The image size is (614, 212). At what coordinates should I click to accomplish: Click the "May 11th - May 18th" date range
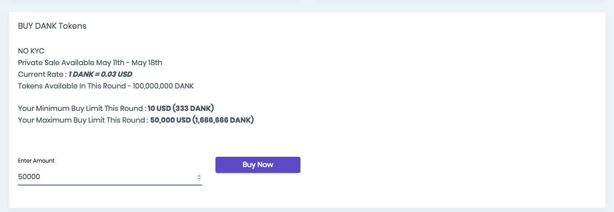coord(129,63)
